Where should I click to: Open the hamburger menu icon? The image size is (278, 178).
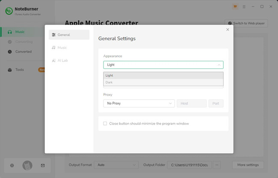click(x=244, y=7)
